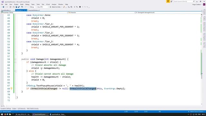The height and width of the screenshot is (116, 206).
Task: Click the Navigate Backward toolbar icon
Action: 4,7
